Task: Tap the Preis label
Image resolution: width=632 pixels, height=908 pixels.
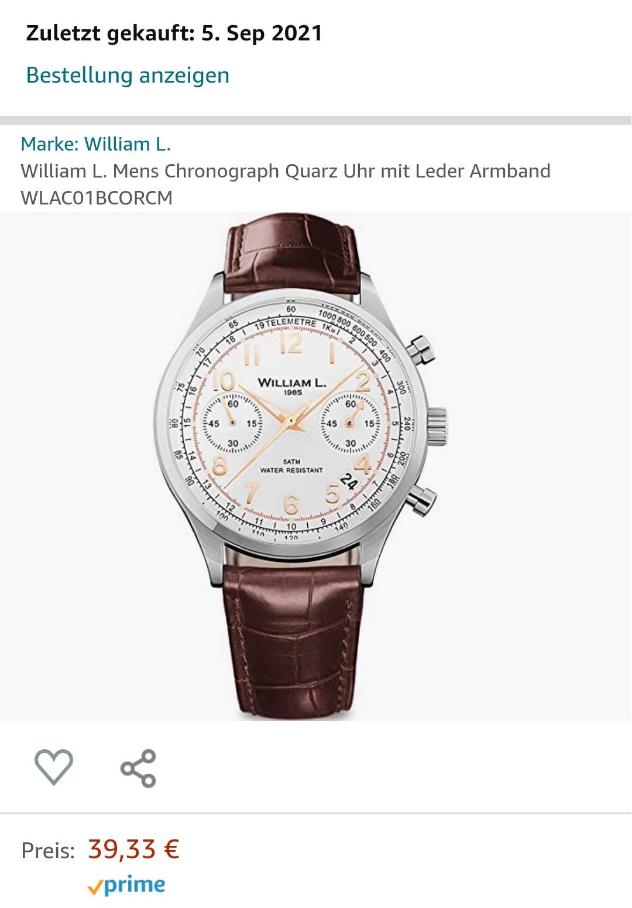Action: pos(48,851)
